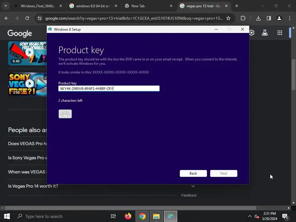Click Chrome's forward navigation arrow
Image resolution: width=296 pixels, height=222 pixels.
pyautogui.click(x=17, y=18)
